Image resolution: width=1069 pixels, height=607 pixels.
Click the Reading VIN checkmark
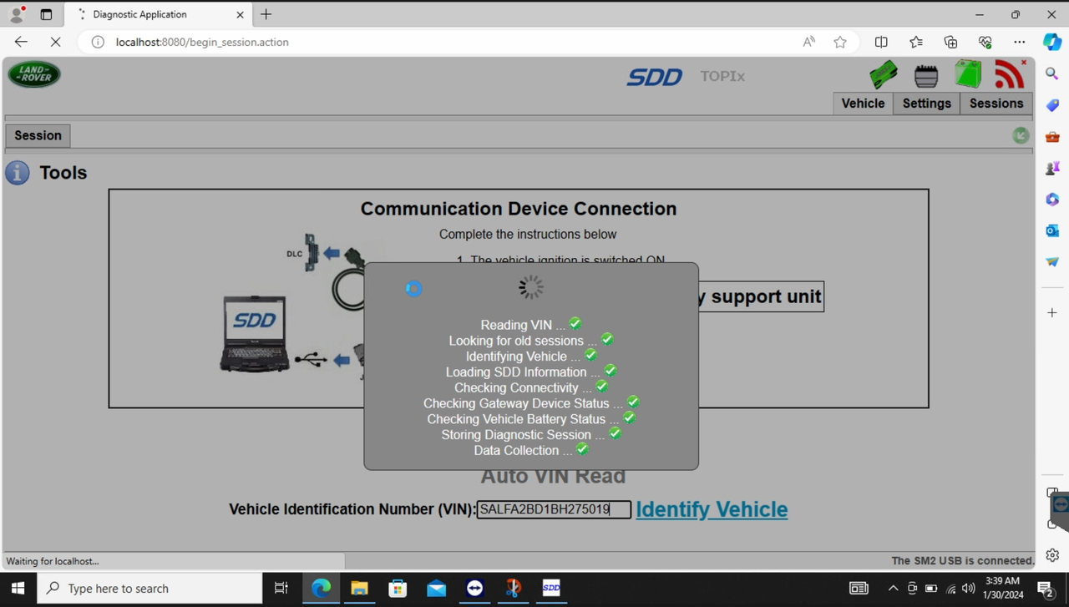pyautogui.click(x=575, y=323)
